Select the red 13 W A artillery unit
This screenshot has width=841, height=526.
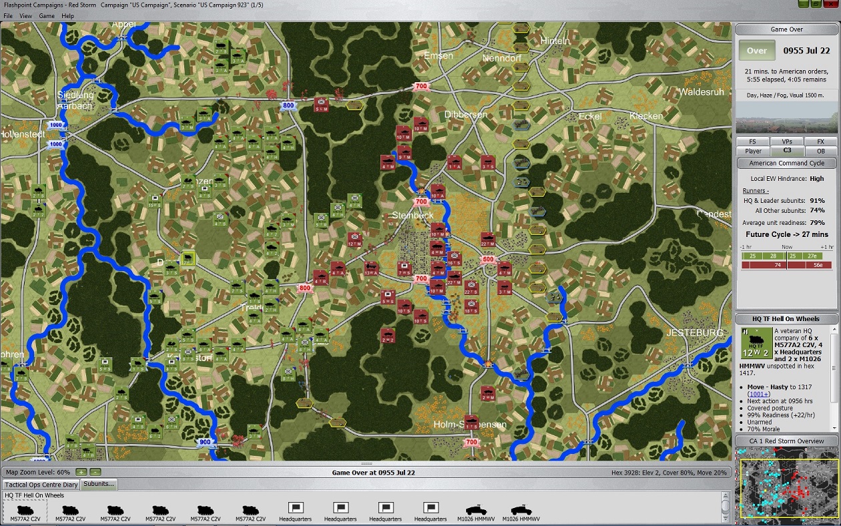coord(371,268)
